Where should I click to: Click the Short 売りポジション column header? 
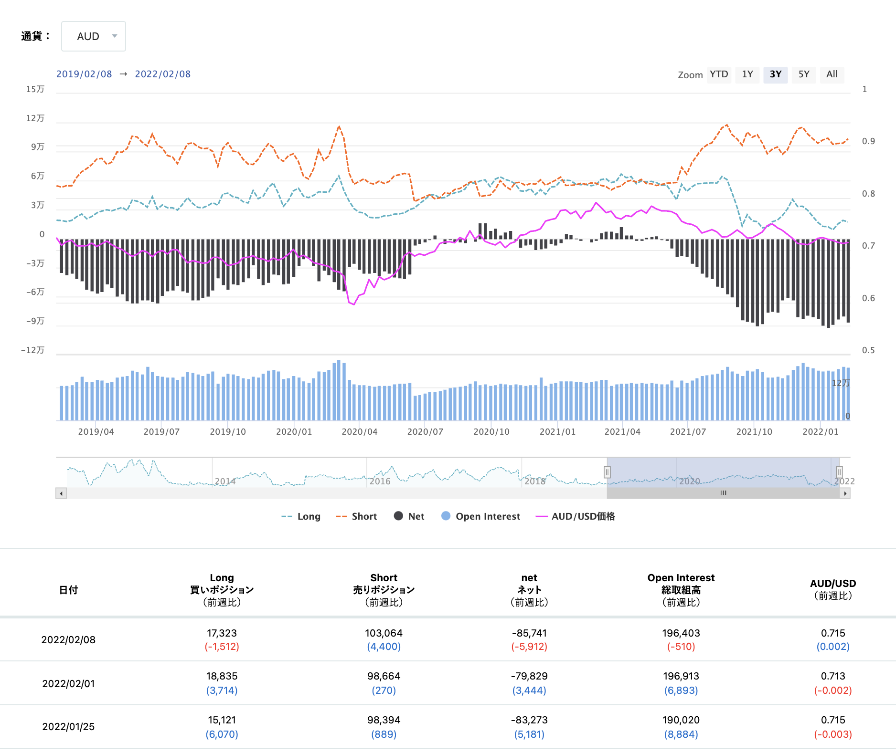[384, 590]
